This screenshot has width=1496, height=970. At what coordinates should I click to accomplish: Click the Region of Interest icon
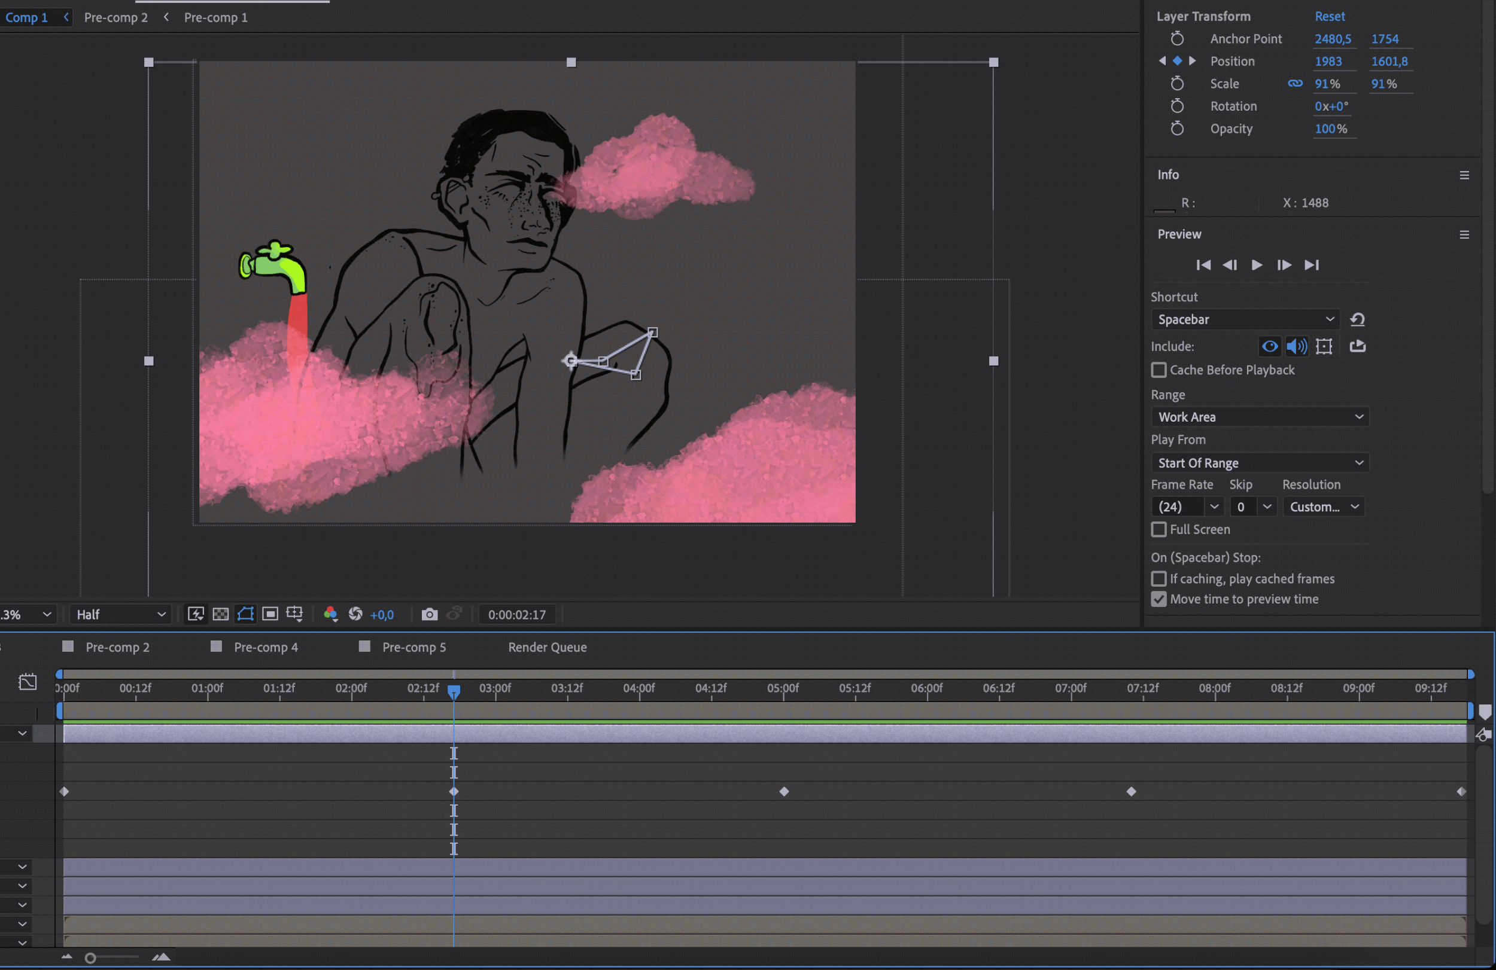coord(270,614)
